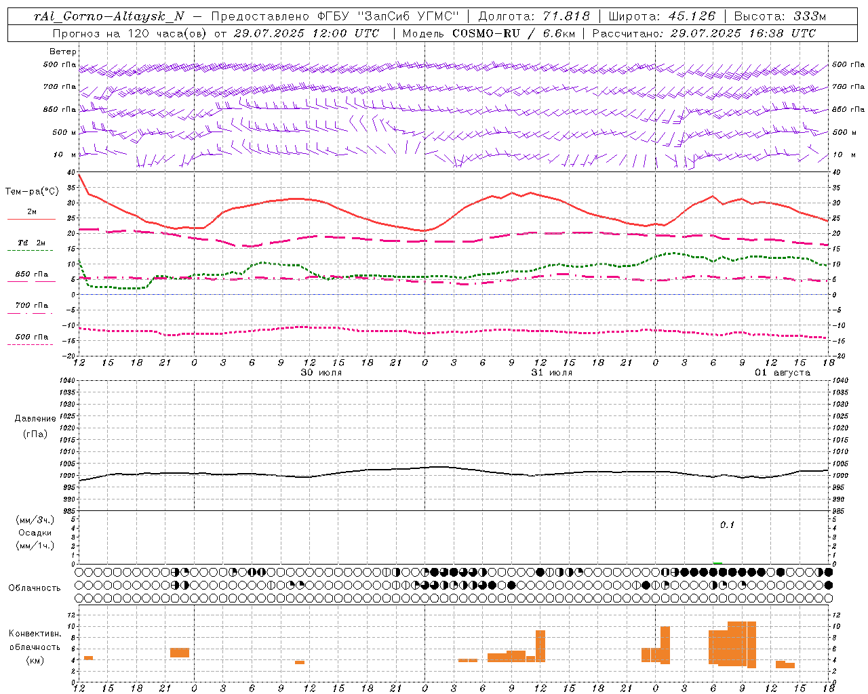868x694 pixels.
Task: Select the left '10 м' wind level label
Action: (64, 155)
